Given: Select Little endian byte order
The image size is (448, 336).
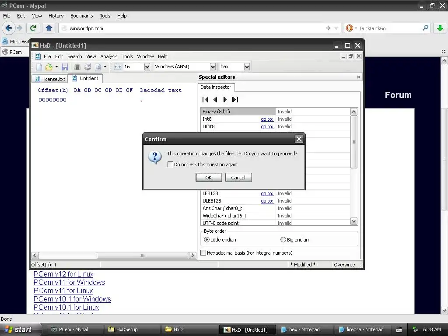Looking at the screenshot, I should point(206,240).
